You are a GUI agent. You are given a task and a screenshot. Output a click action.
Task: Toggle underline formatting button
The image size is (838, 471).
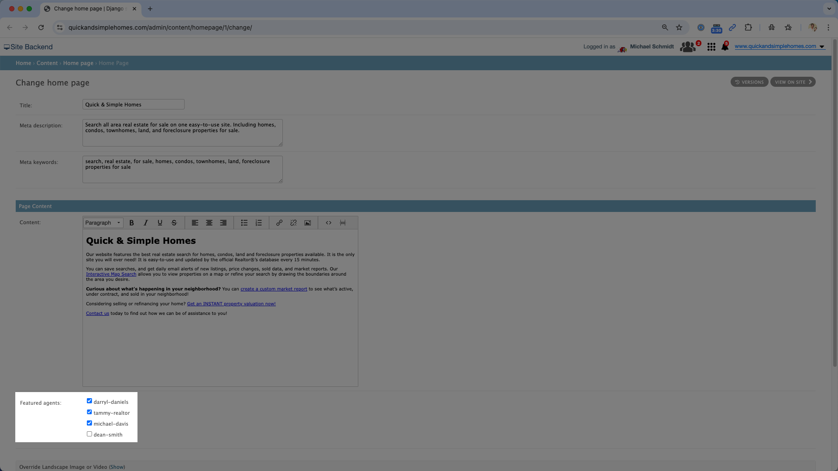coord(160,223)
